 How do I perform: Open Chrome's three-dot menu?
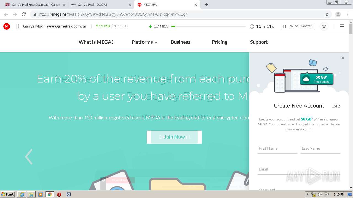[x=347, y=14]
